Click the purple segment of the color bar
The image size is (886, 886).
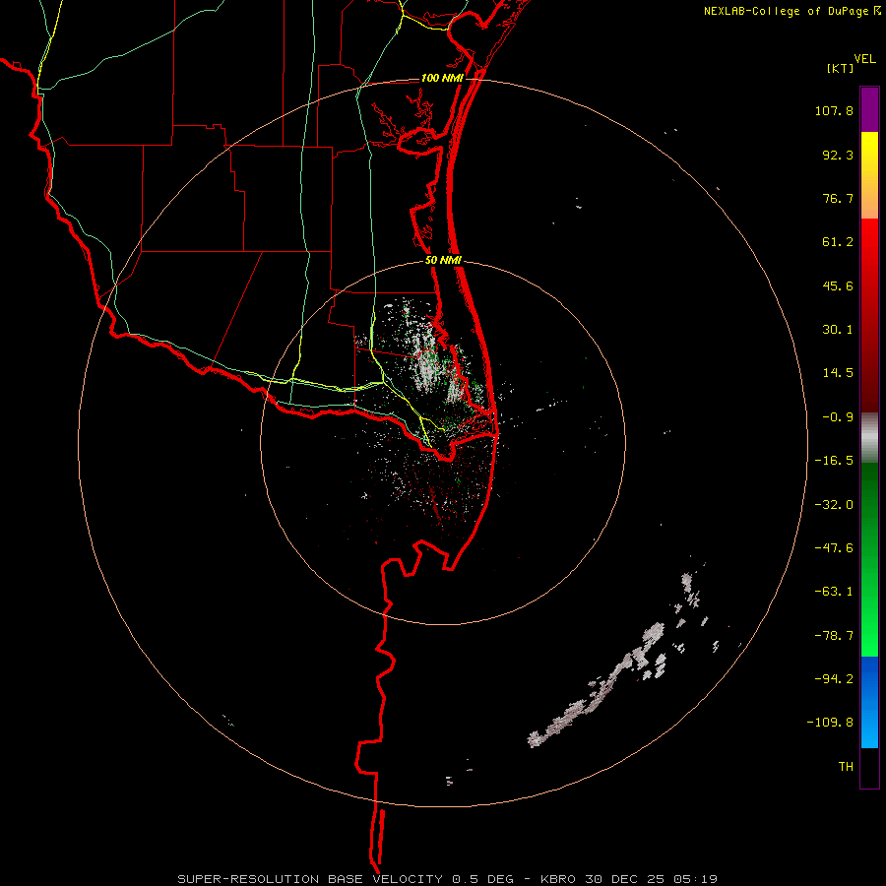coord(869,109)
